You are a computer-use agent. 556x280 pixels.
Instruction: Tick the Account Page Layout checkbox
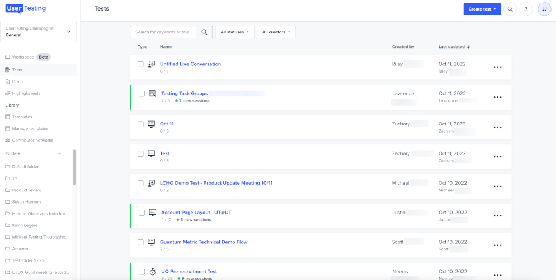(x=142, y=213)
